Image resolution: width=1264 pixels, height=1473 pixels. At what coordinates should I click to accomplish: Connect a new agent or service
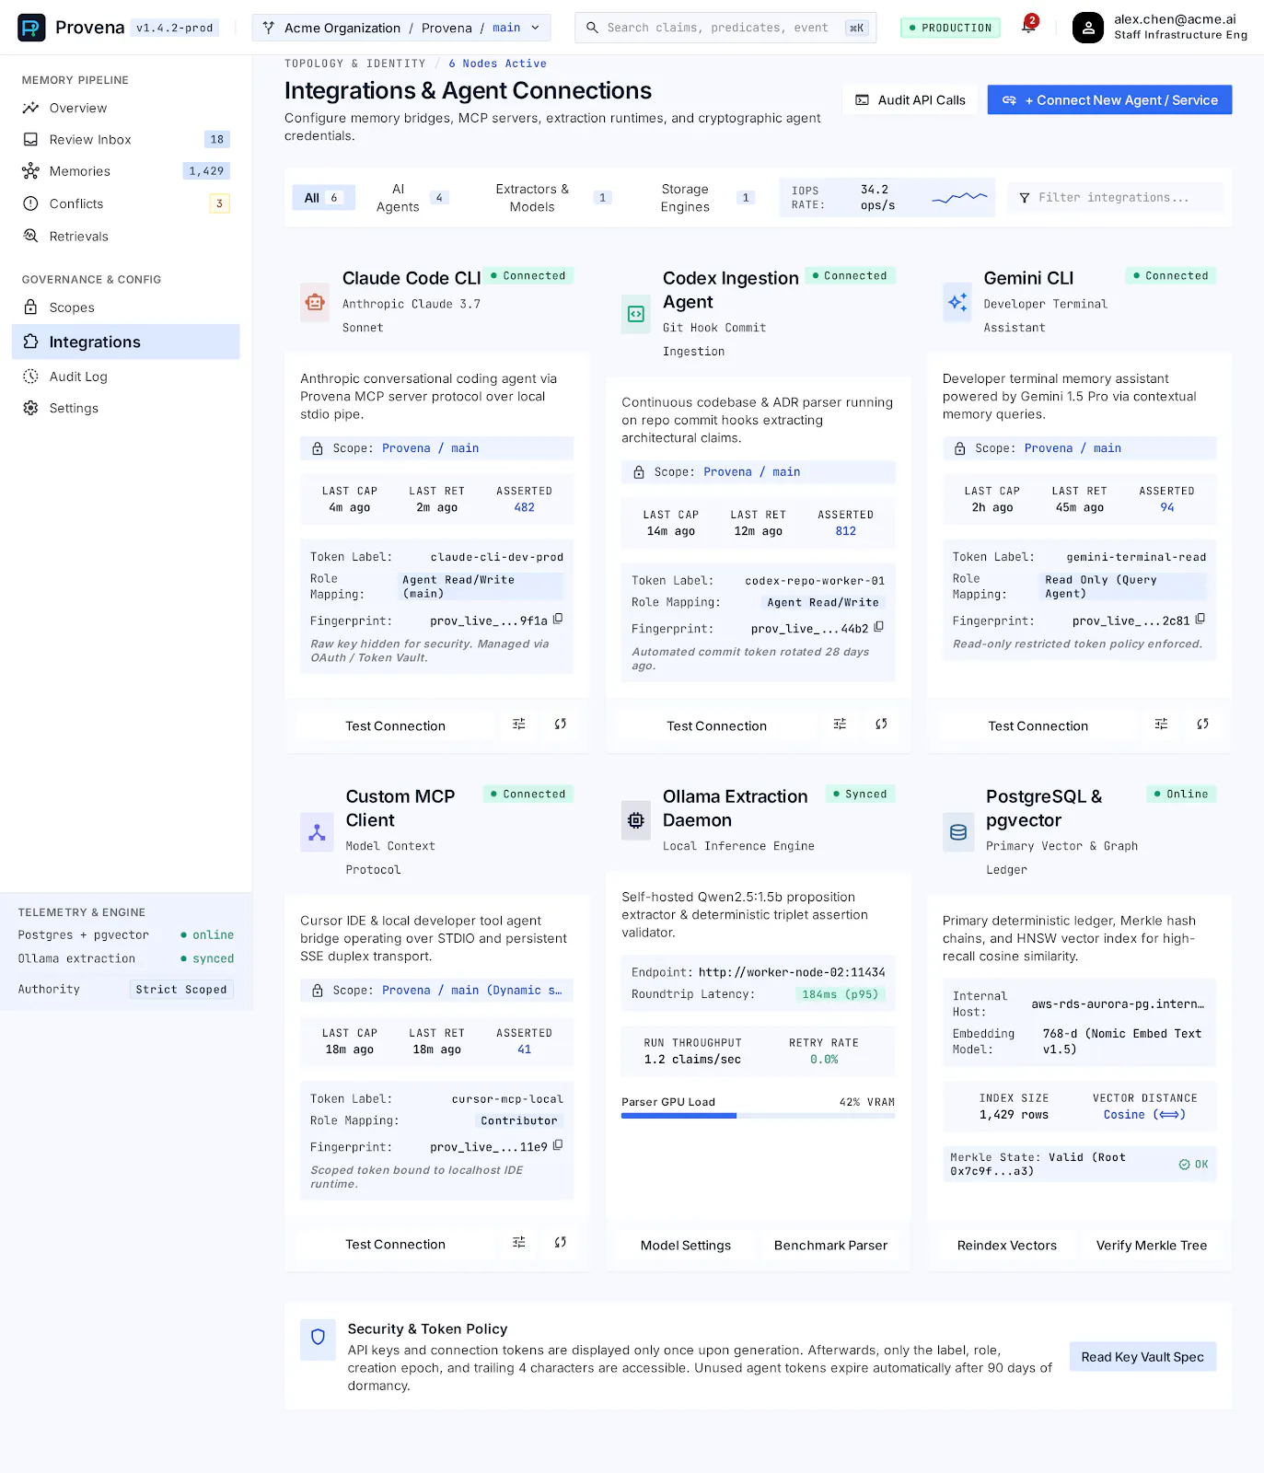coord(1109,100)
